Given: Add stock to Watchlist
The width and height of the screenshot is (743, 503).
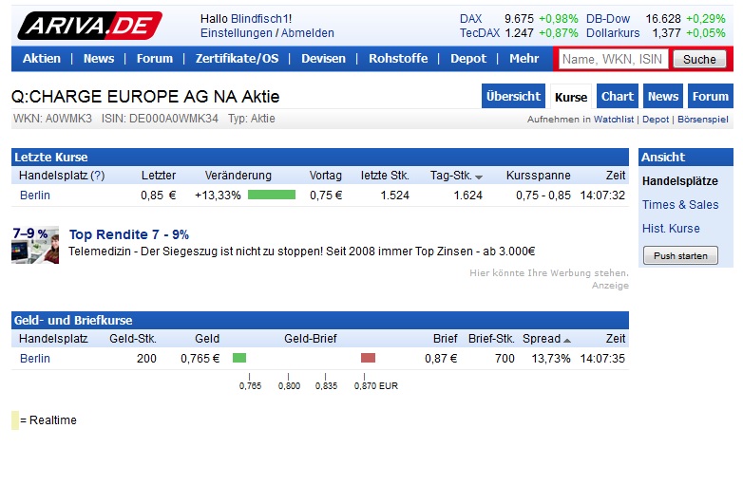Looking at the screenshot, I should [614, 120].
